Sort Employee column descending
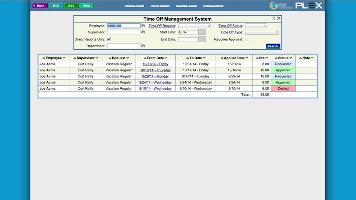Image resolution: width=356 pixels, height=200 pixels. pyautogui.click(x=64, y=58)
